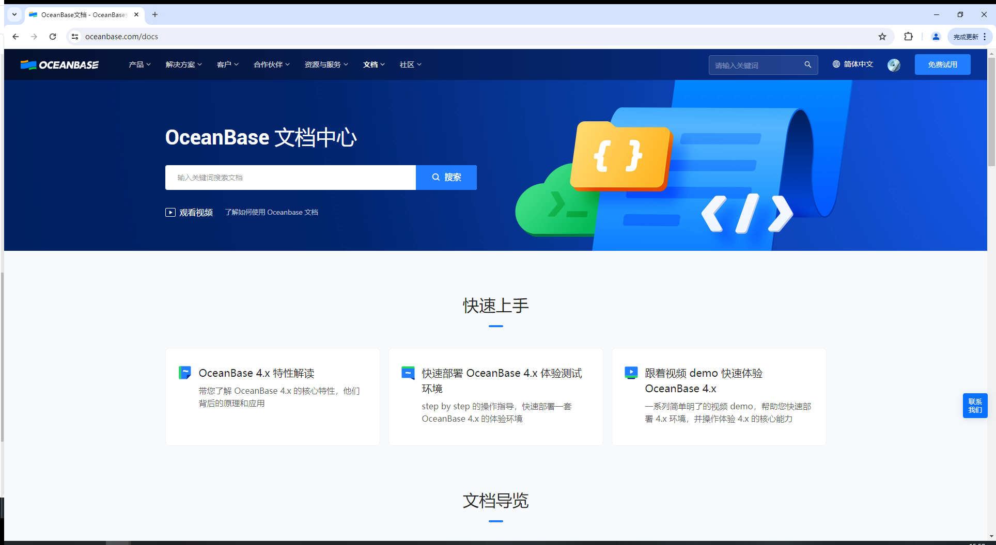Open the 简体中文 language selector
Viewport: 996px width, 545px height.
pos(853,64)
